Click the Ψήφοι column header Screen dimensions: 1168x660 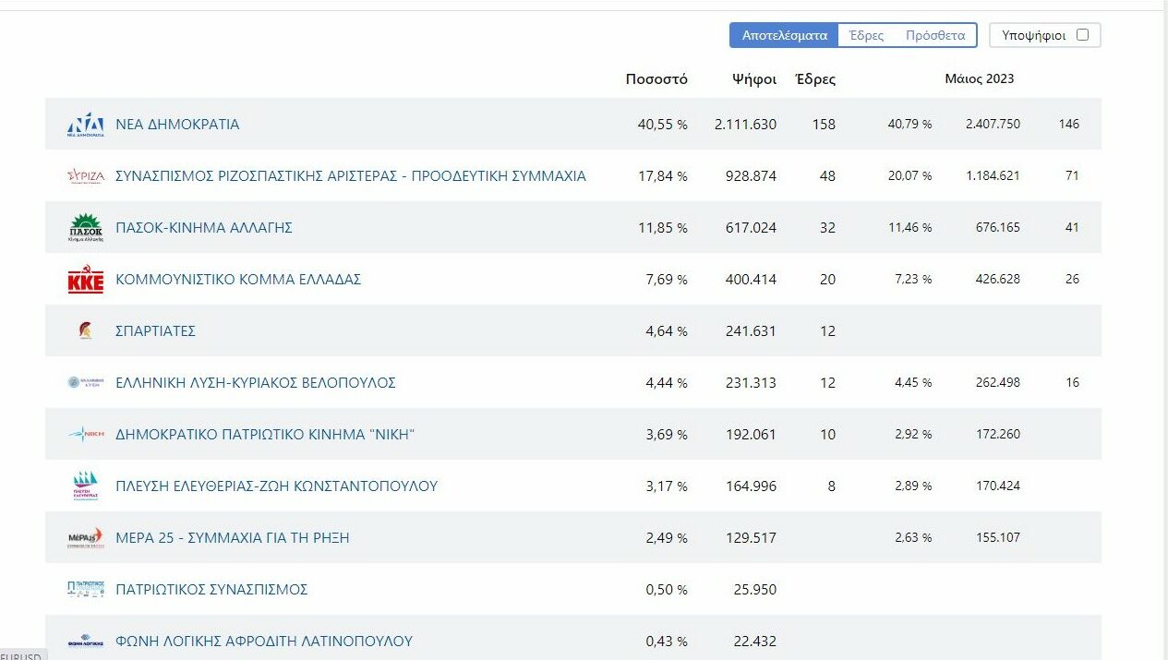(754, 78)
